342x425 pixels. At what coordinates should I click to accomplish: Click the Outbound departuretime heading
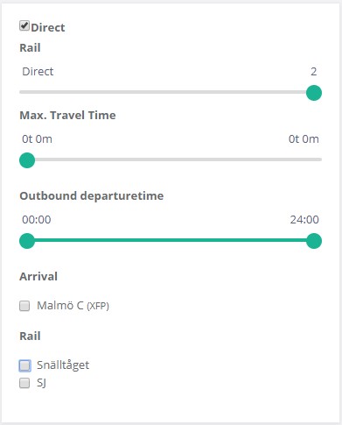[x=92, y=195]
